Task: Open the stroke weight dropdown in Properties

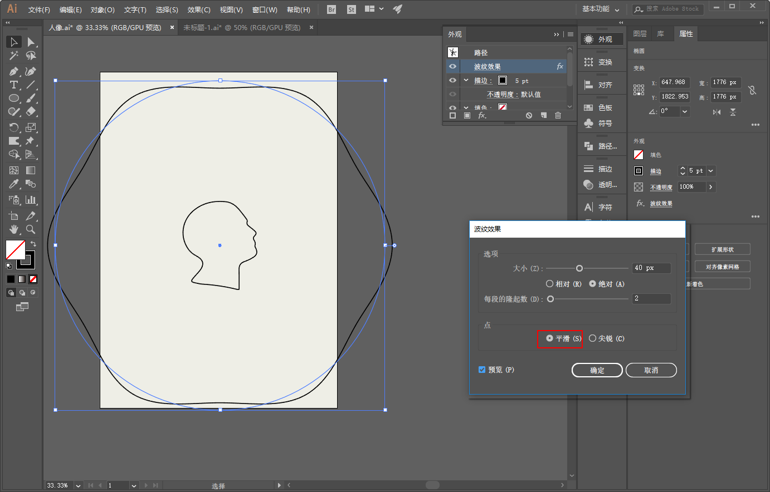Action: pos(711,171)
